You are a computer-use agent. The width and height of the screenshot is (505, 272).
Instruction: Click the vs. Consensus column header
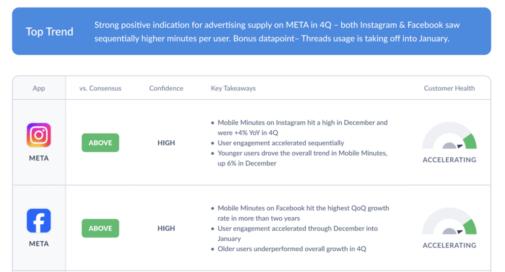tap(100, 88)
